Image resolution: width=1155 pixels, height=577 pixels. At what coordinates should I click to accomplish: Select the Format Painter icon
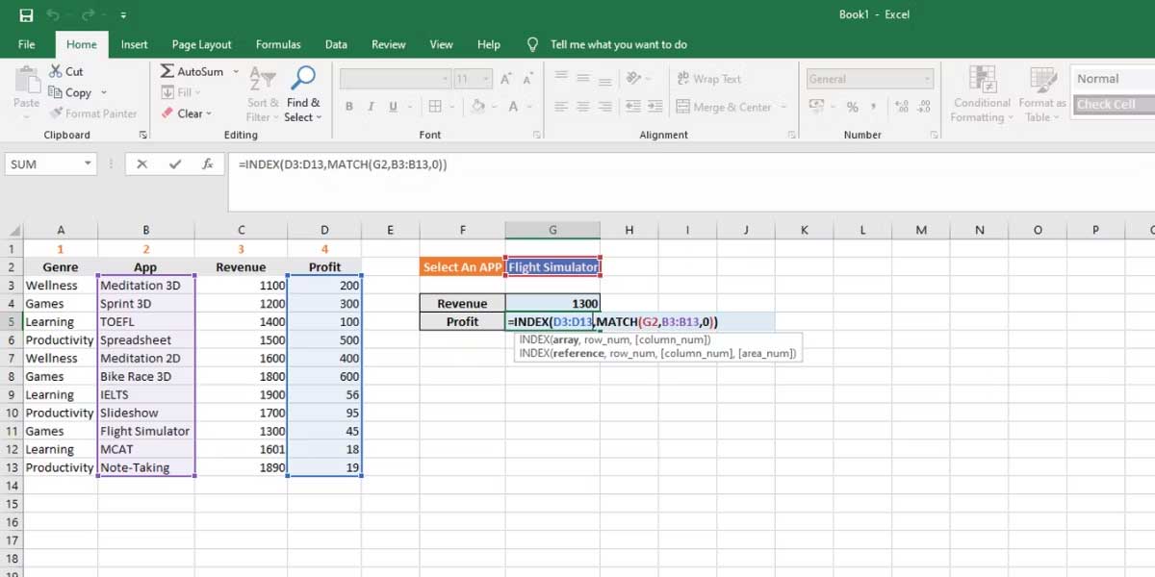point(58,113)
